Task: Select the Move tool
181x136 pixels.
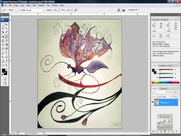Action: click(x=6, y=24)
